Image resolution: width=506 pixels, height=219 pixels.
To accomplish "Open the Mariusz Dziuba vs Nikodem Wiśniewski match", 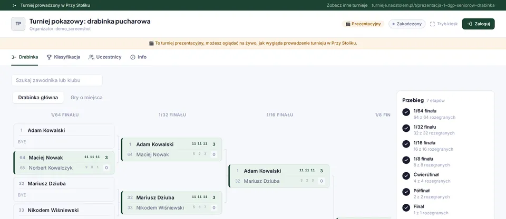I will tap(171, 203).
